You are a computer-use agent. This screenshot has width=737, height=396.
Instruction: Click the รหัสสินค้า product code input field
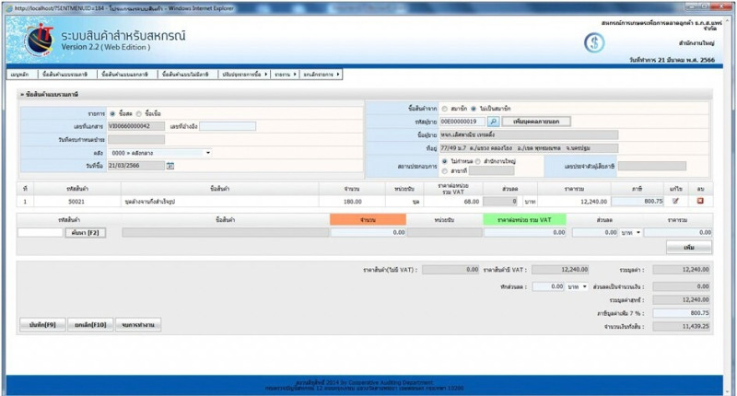40,233
